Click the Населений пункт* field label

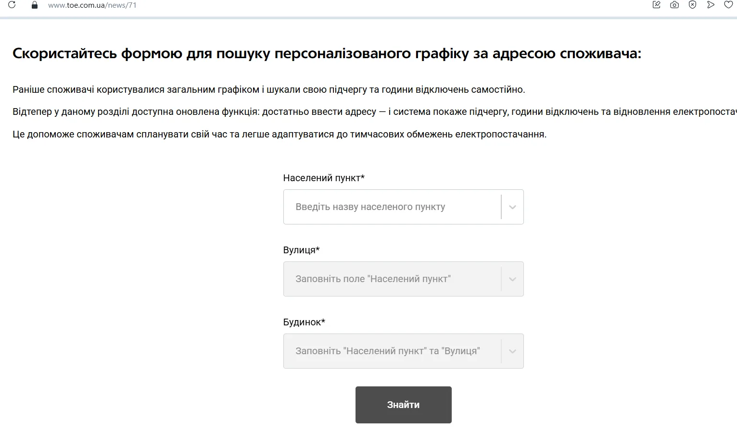click(x=324, y=178)
